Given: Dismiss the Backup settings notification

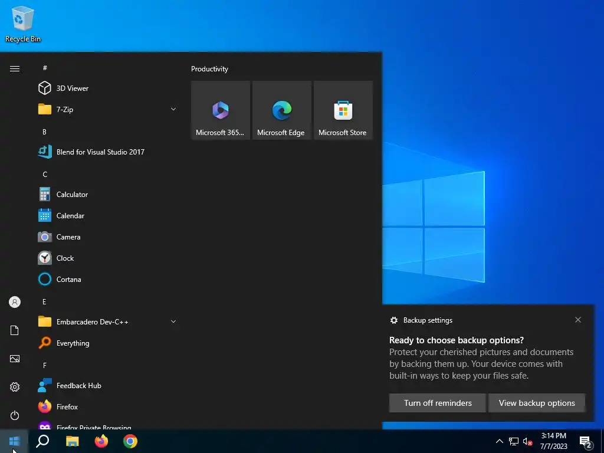Looking at the screenshot, I should pos(578,320).
